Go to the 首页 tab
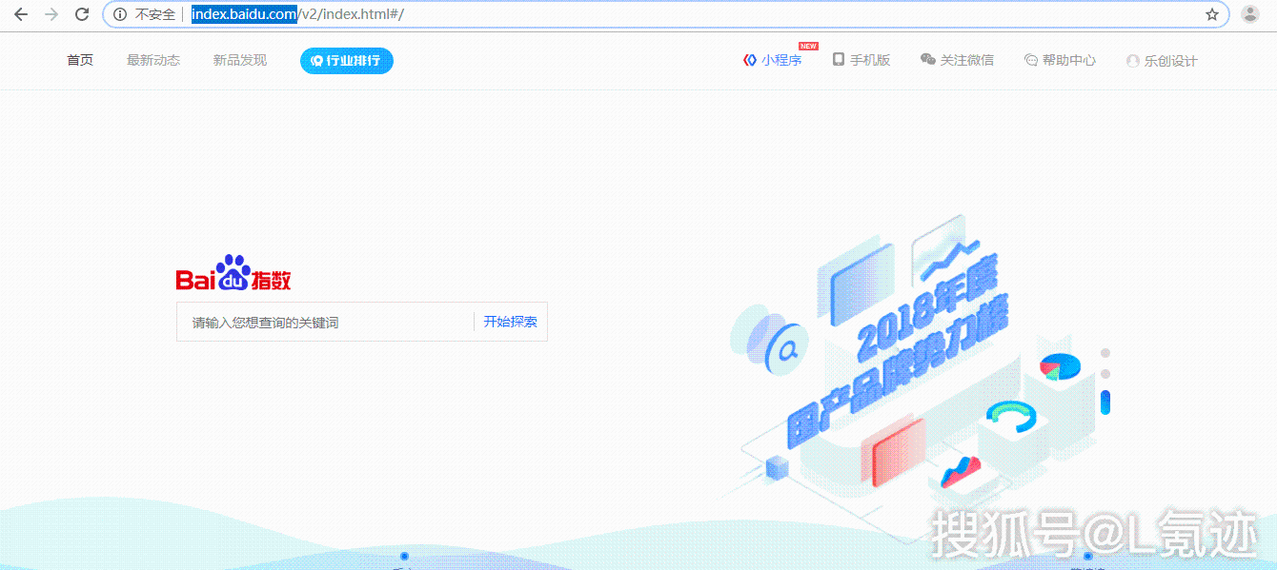The height and width of the screenshot is (570, 1277). coord(80,60)
